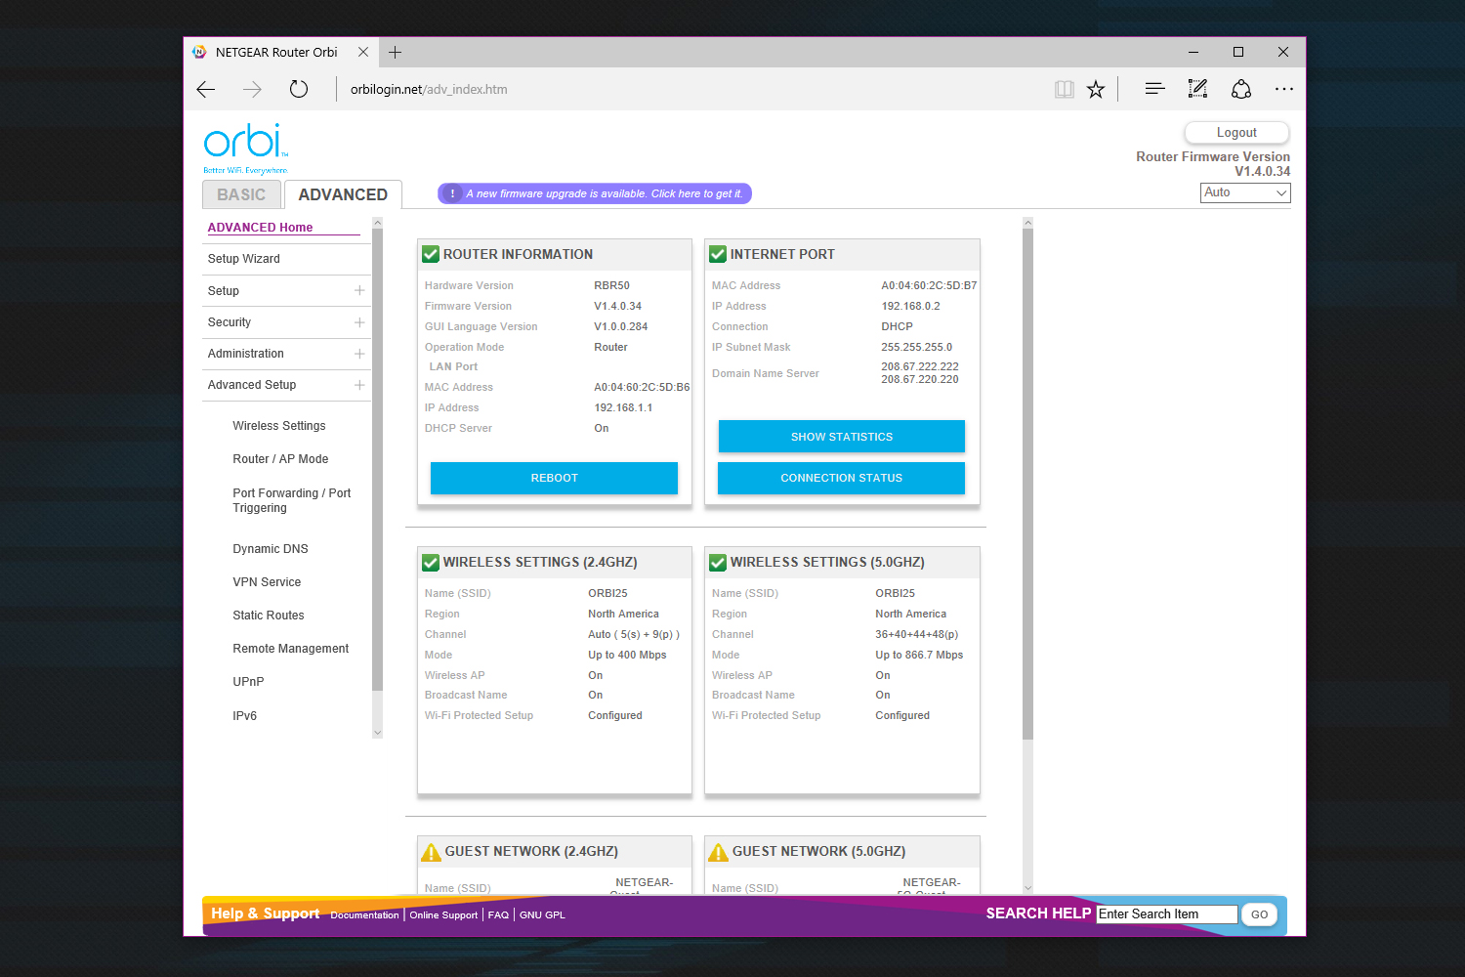1465x977 pixels.
Task: Click the share icon in toolbar
Action: tap(1241, 89)
